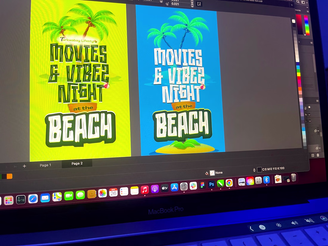Viewport: 328px width, 246px height.
Task: Click the rainbow hue slider strip
Action: click(x=307, y=25)
